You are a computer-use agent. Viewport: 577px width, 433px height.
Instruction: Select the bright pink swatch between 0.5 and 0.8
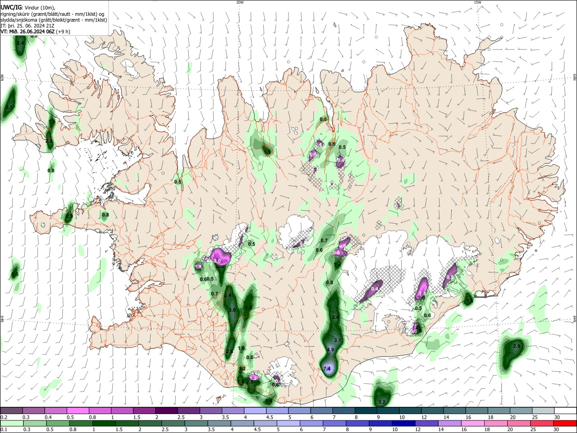[x=78, y=411]
